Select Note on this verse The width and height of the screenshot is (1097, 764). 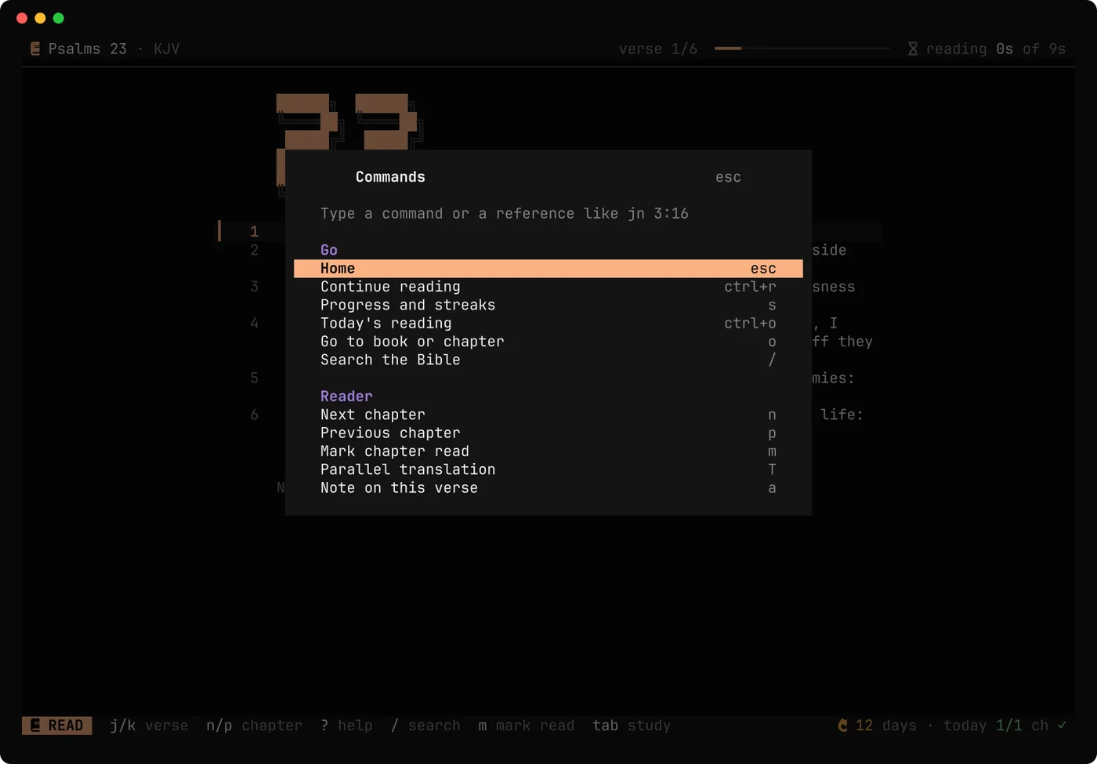[548, 487]
